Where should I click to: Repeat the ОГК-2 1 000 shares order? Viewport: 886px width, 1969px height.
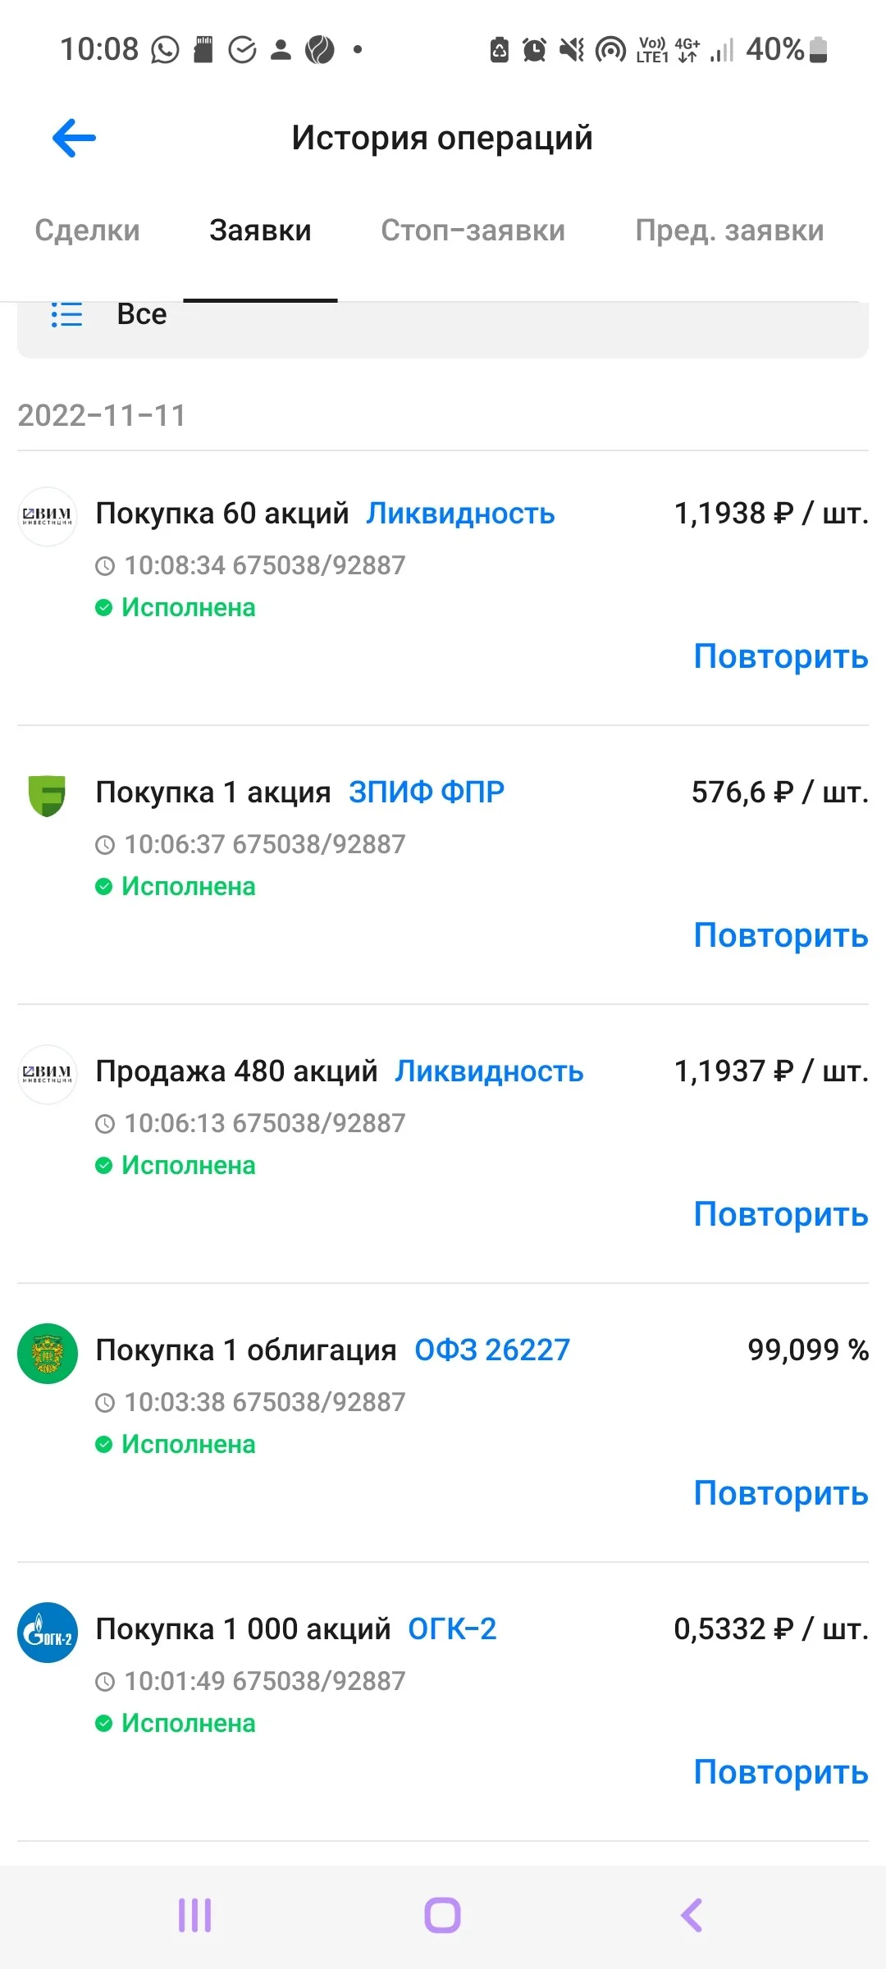(781, 1772)
